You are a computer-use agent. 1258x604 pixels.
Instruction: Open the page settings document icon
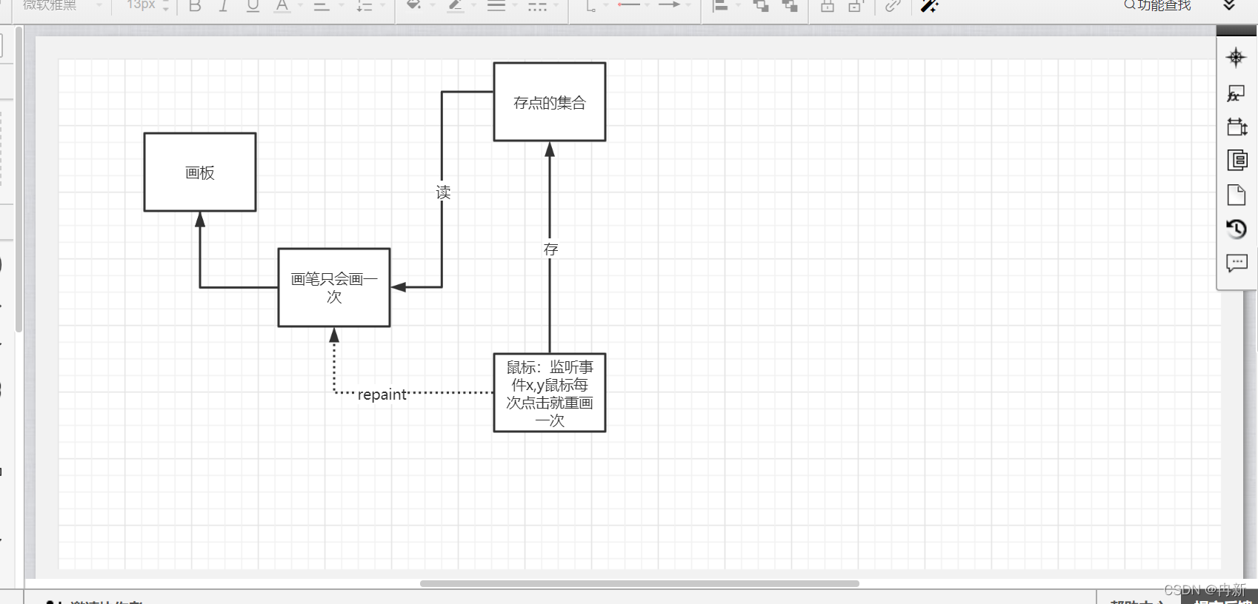click(x=1237, y=195)
